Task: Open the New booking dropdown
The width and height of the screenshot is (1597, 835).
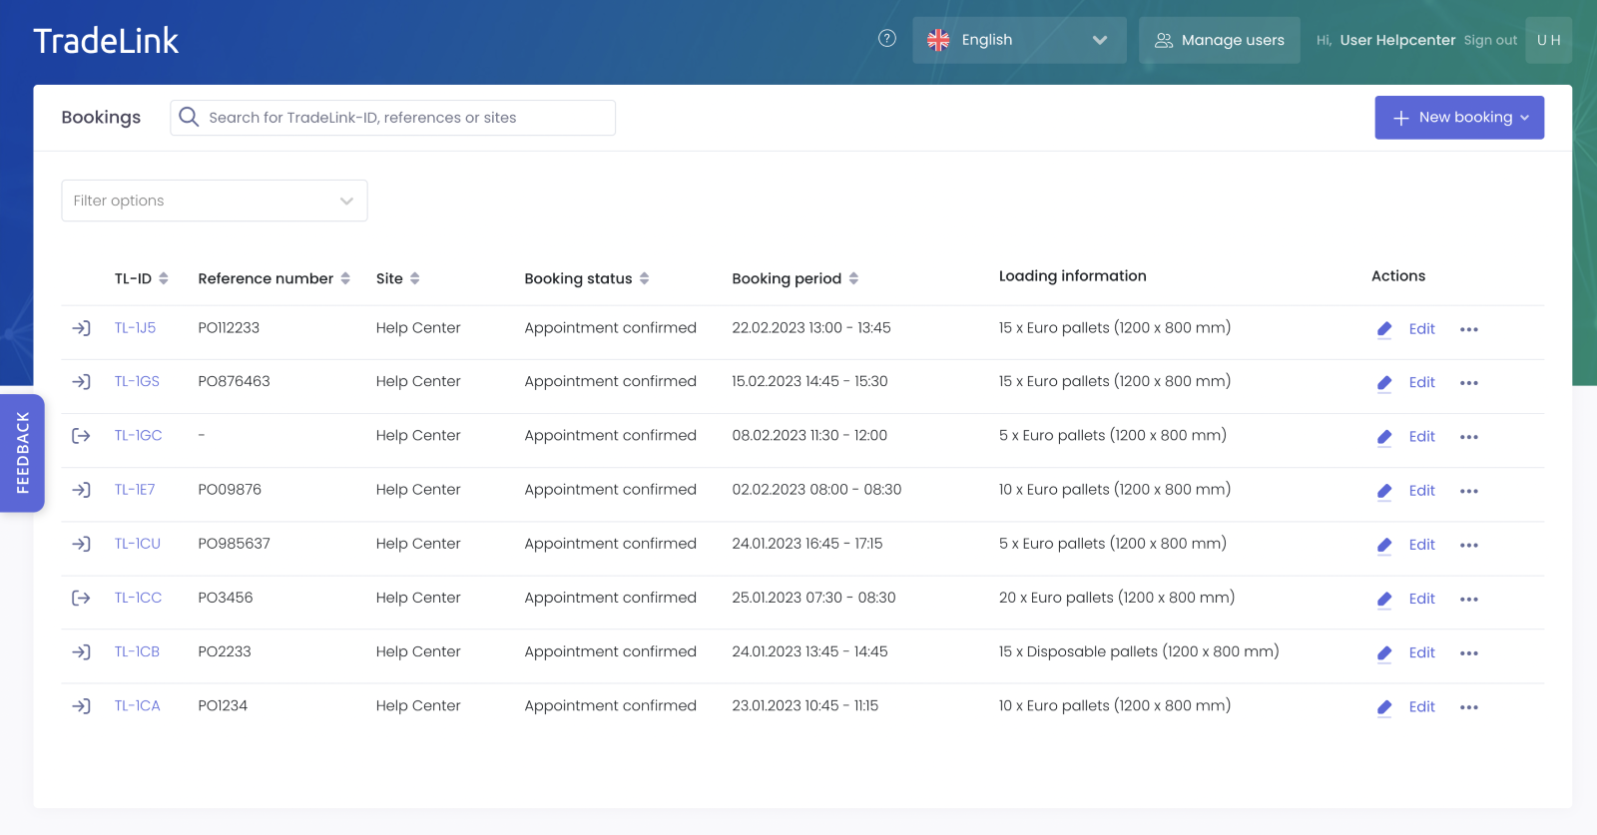Action: click(1458, 118)
